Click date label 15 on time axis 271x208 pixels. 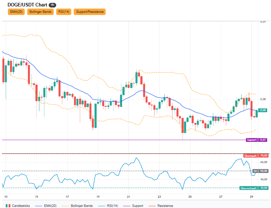(x=37, y=197)
